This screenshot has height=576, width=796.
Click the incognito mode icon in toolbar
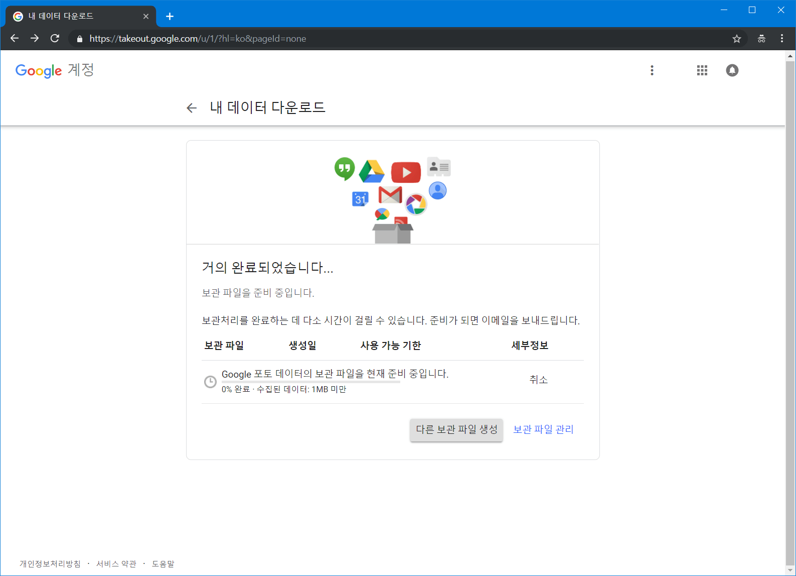(x=761, y=39)
